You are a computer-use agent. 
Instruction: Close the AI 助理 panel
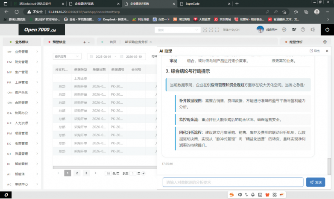click(327, 51)
